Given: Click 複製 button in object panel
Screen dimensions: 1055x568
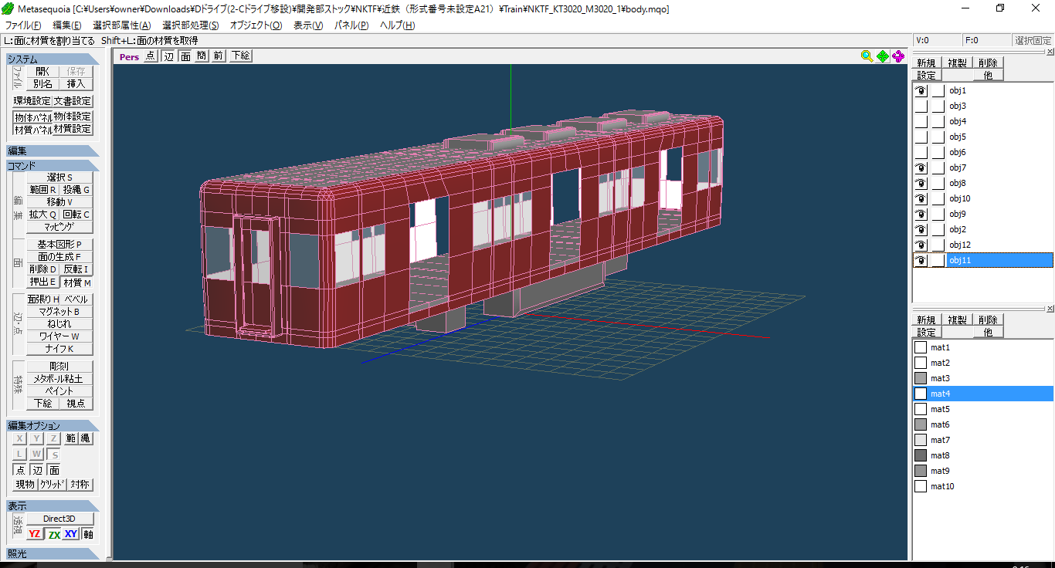Looking at the screenshot, I should [x=957, y=63].
